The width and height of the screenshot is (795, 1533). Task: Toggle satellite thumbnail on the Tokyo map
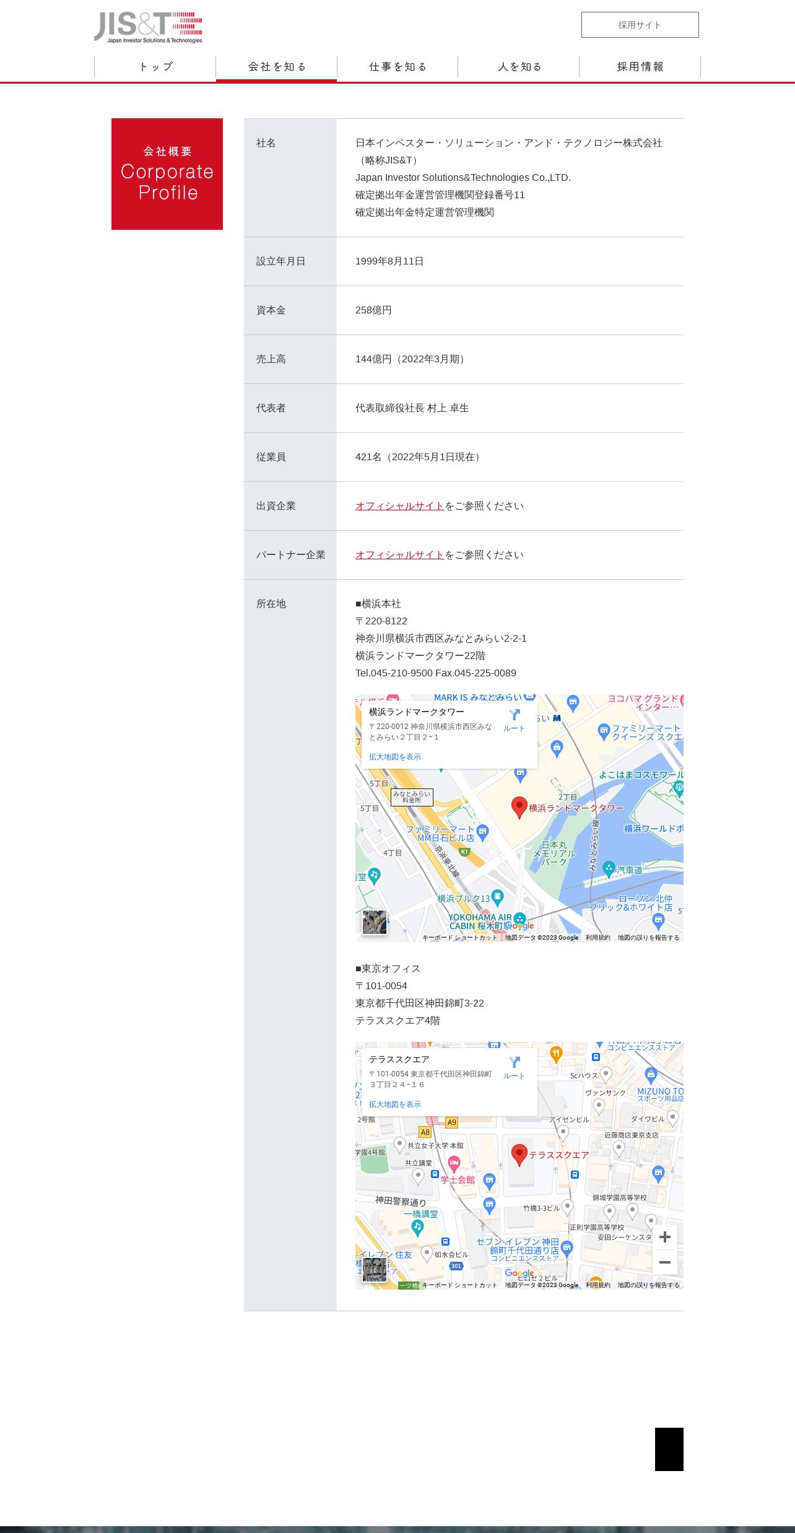[x=375, y=1270]
